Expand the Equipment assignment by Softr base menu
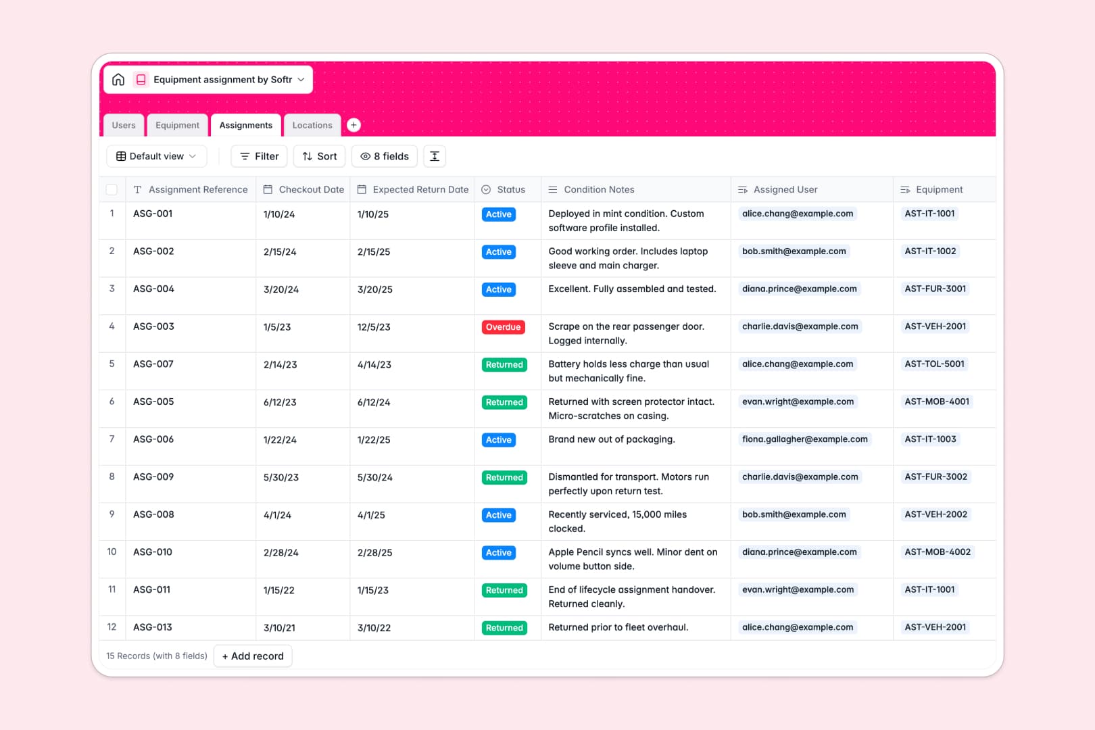Viewport: 1095px width, 730px height. (x=300, y=79)
